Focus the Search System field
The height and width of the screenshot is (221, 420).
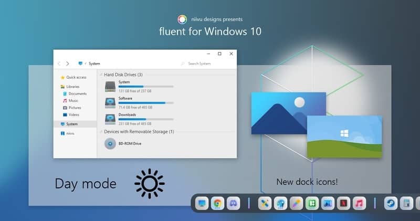point(199,64)
